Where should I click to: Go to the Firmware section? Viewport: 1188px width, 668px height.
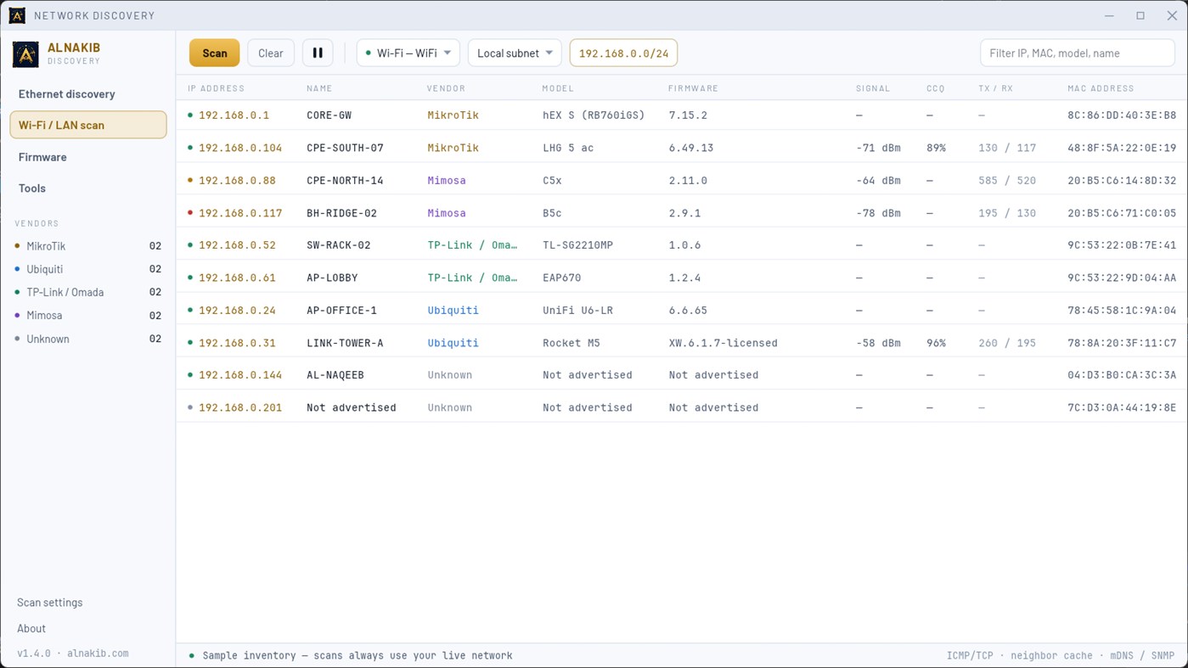[87, 157]
